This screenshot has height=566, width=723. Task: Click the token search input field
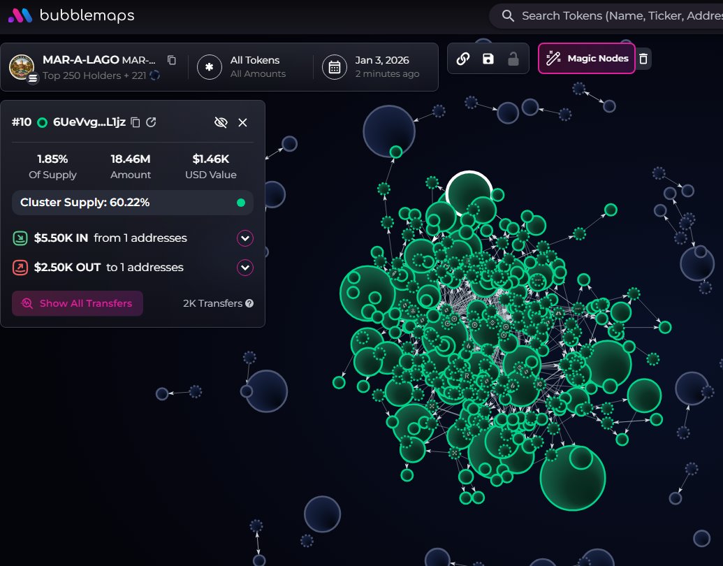(x=615, y=15)
